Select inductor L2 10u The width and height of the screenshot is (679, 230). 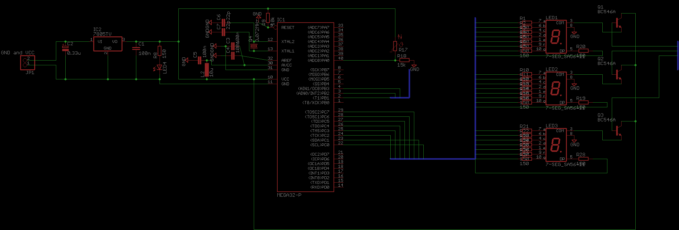click(x=207, y=70)
